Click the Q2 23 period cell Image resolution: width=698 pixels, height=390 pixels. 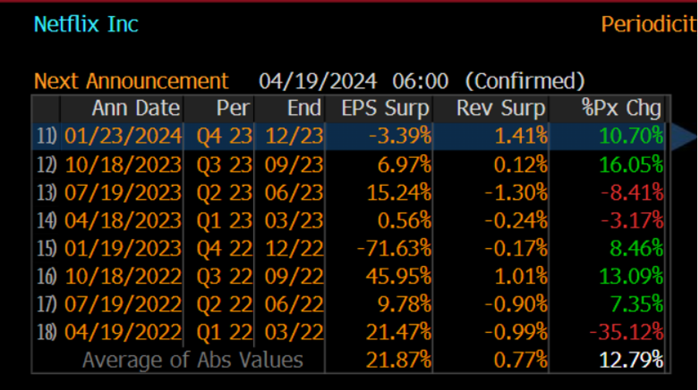click(225, 193)
